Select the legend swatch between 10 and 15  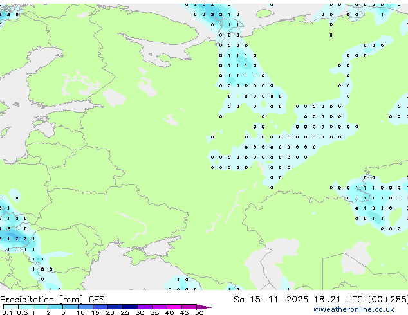(x=85, y=307)
